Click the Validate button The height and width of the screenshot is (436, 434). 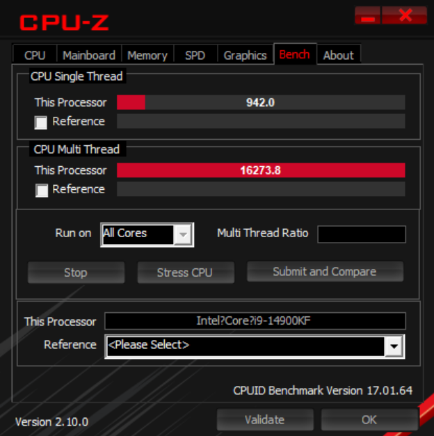[265, 419]
